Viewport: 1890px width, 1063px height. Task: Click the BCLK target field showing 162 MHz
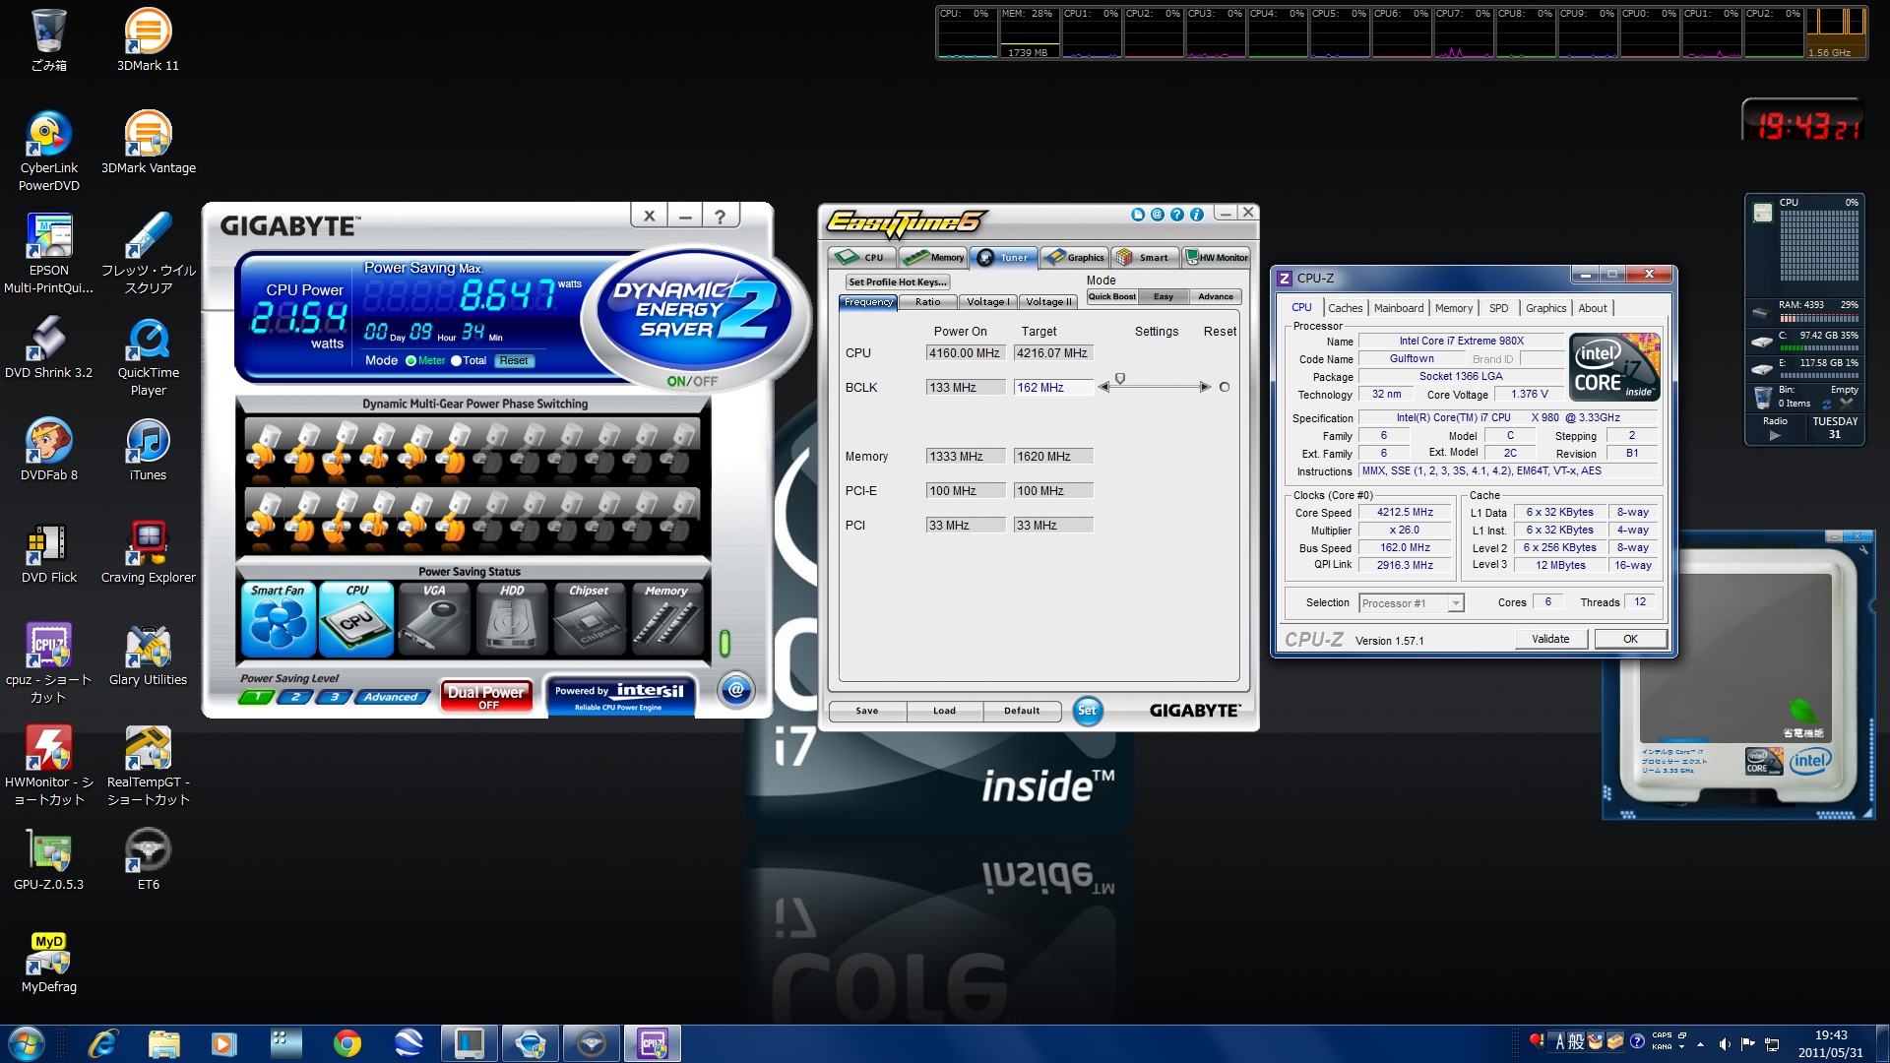pyautogui.click(x=1053, y=388)
